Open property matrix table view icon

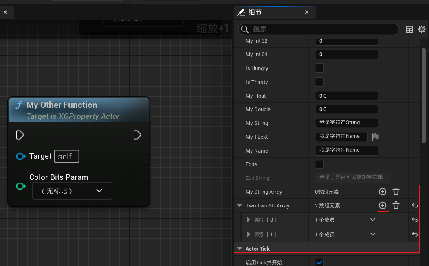tap(409, 29)
